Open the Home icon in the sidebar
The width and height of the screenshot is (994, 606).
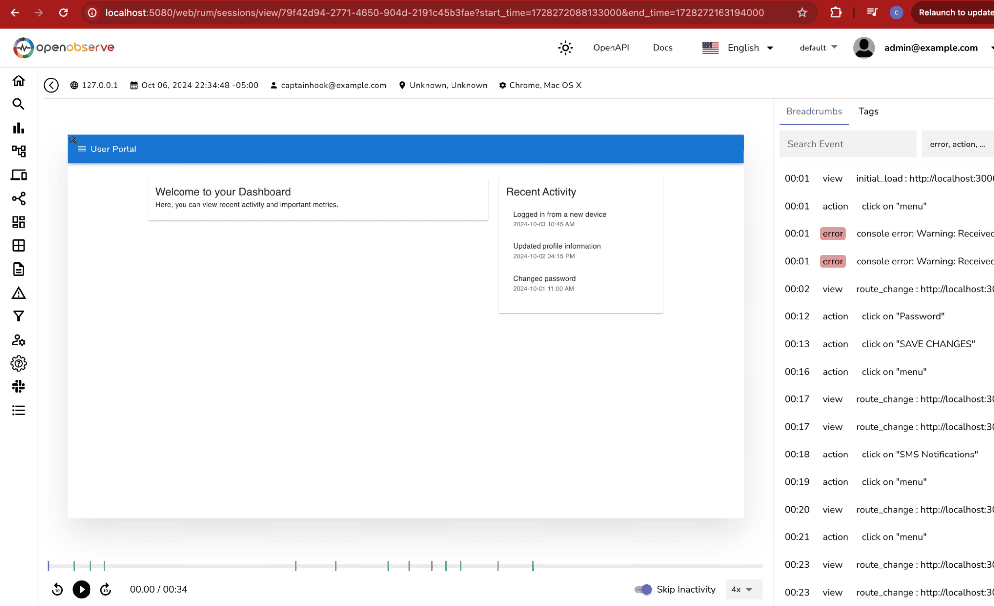[x=18, y=80]
